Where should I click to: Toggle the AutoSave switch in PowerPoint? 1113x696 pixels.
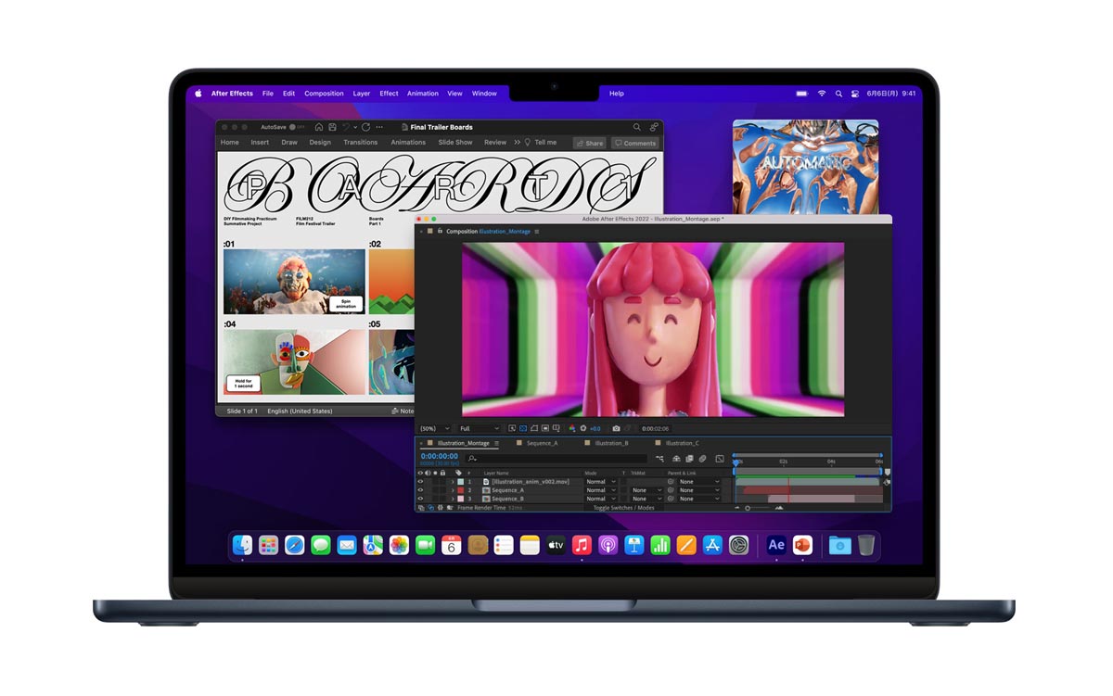pyautogui.click(x=295, y=127)
